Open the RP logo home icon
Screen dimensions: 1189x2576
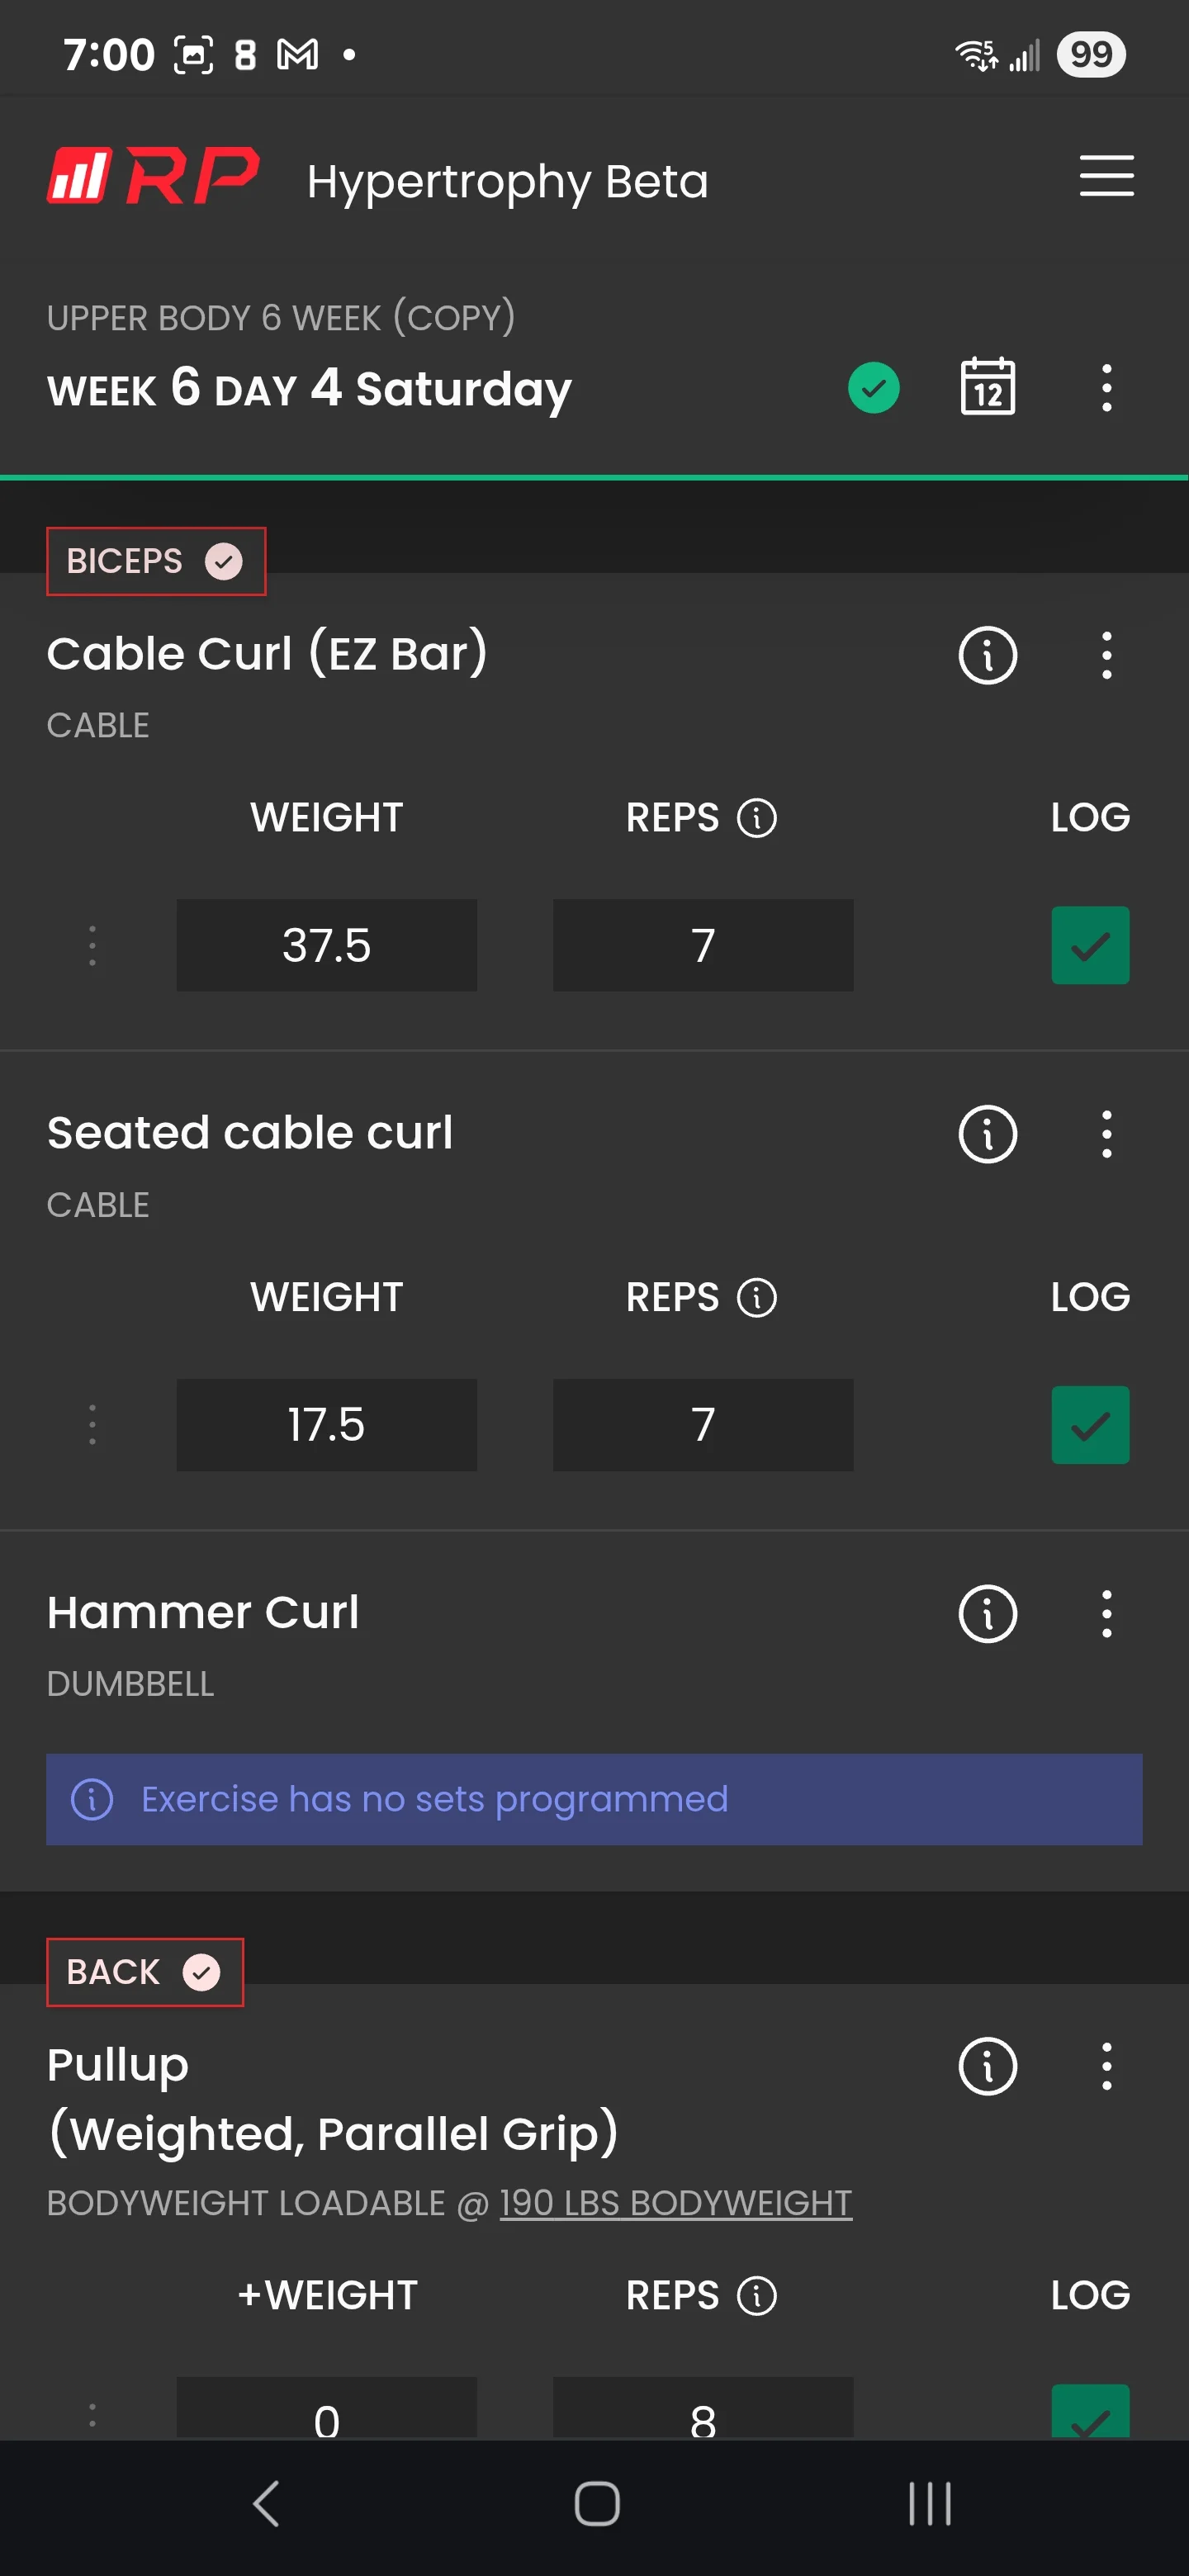pyautogui.click(x=153, y=176)
